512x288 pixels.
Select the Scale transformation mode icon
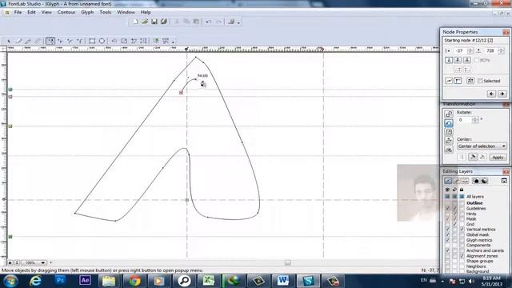(449, 132)
